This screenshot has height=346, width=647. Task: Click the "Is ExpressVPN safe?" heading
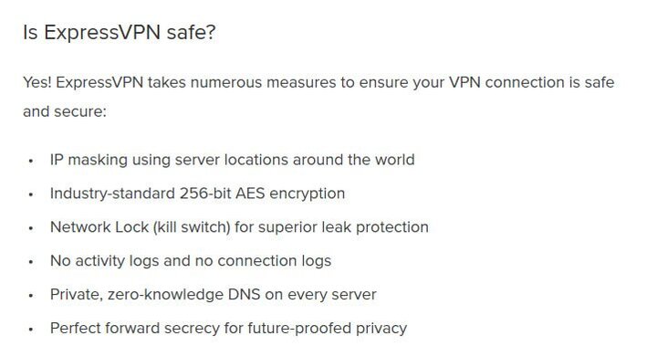point(119,32)
